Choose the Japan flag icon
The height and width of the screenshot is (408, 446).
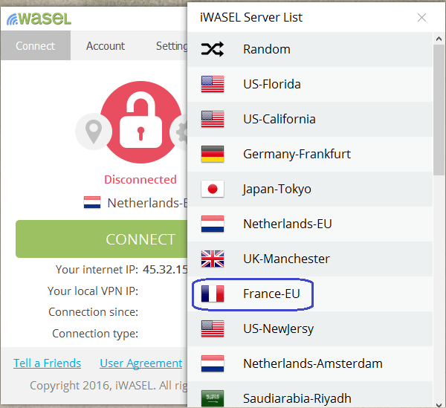coord(212,189)
